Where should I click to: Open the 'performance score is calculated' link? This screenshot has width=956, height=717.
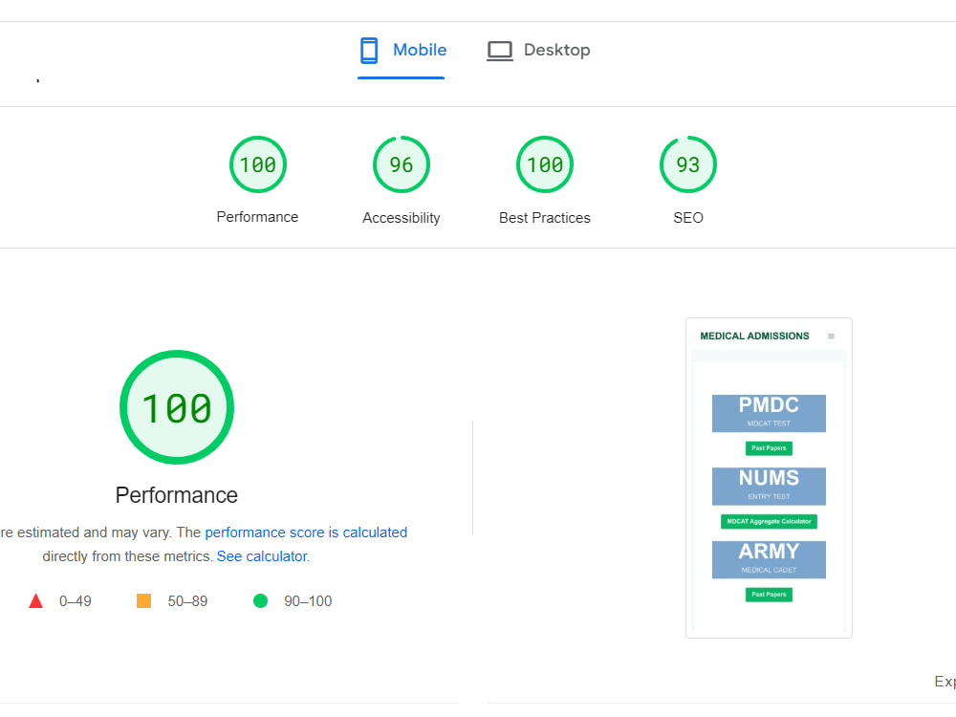pyautogui.click(x=306, y=532)
